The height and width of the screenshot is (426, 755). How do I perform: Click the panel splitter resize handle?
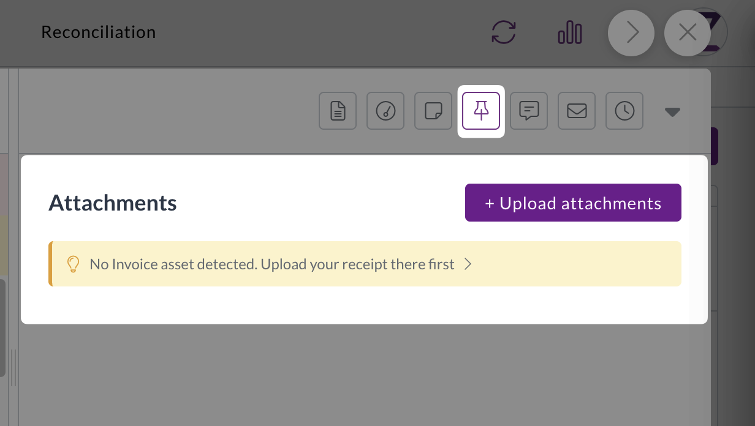click(x=13, y=367)
